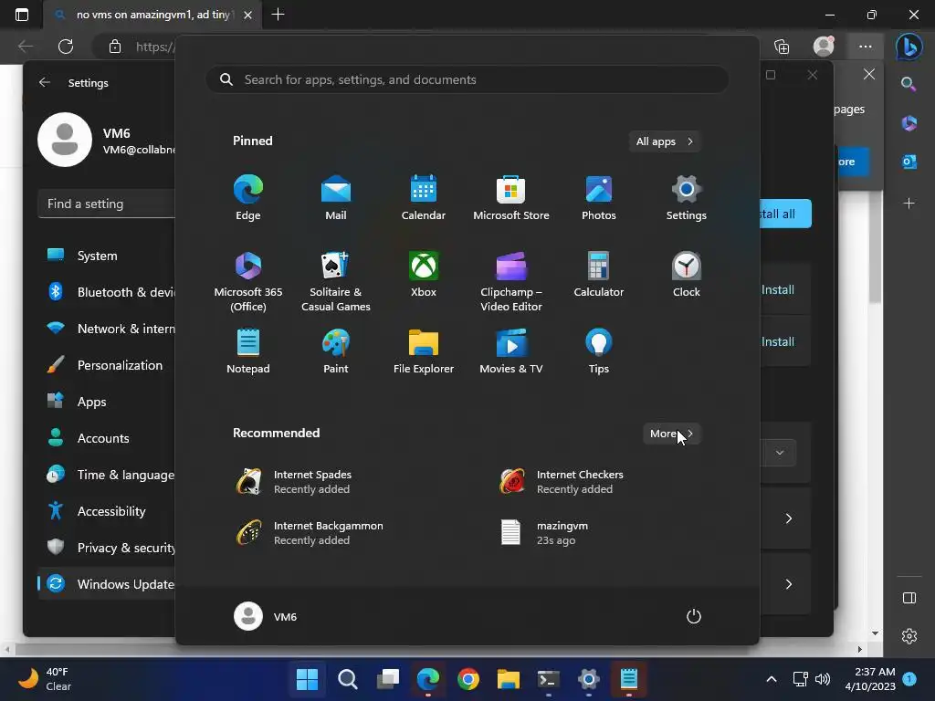Viewport: 935px width, 701px height.
Task: Open File Explorer from pinned apps
Action: [424, 351]
